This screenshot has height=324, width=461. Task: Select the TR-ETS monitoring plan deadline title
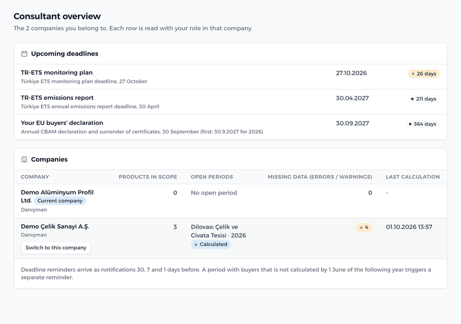pos(56,73)
